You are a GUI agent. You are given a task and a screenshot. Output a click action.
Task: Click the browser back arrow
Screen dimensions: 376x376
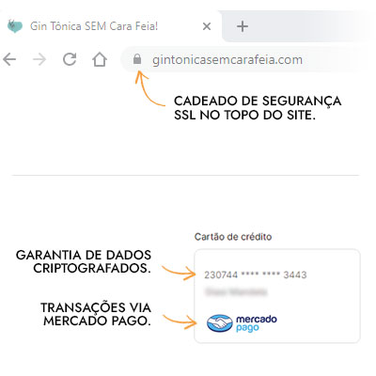(9, 59)
